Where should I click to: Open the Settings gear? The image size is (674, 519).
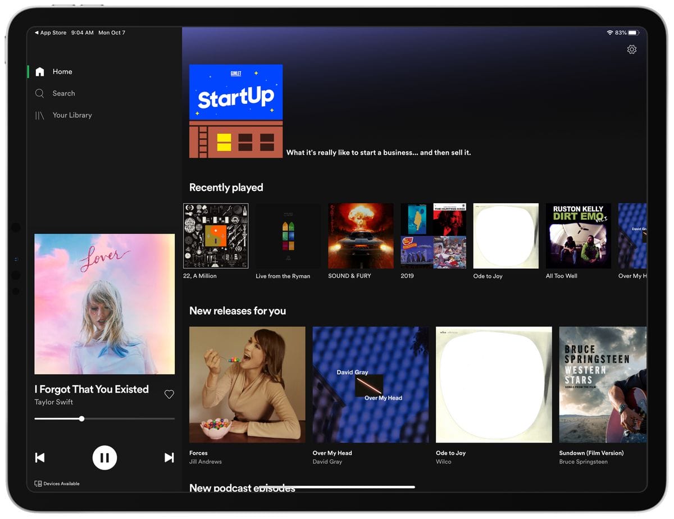pos(631,49)
